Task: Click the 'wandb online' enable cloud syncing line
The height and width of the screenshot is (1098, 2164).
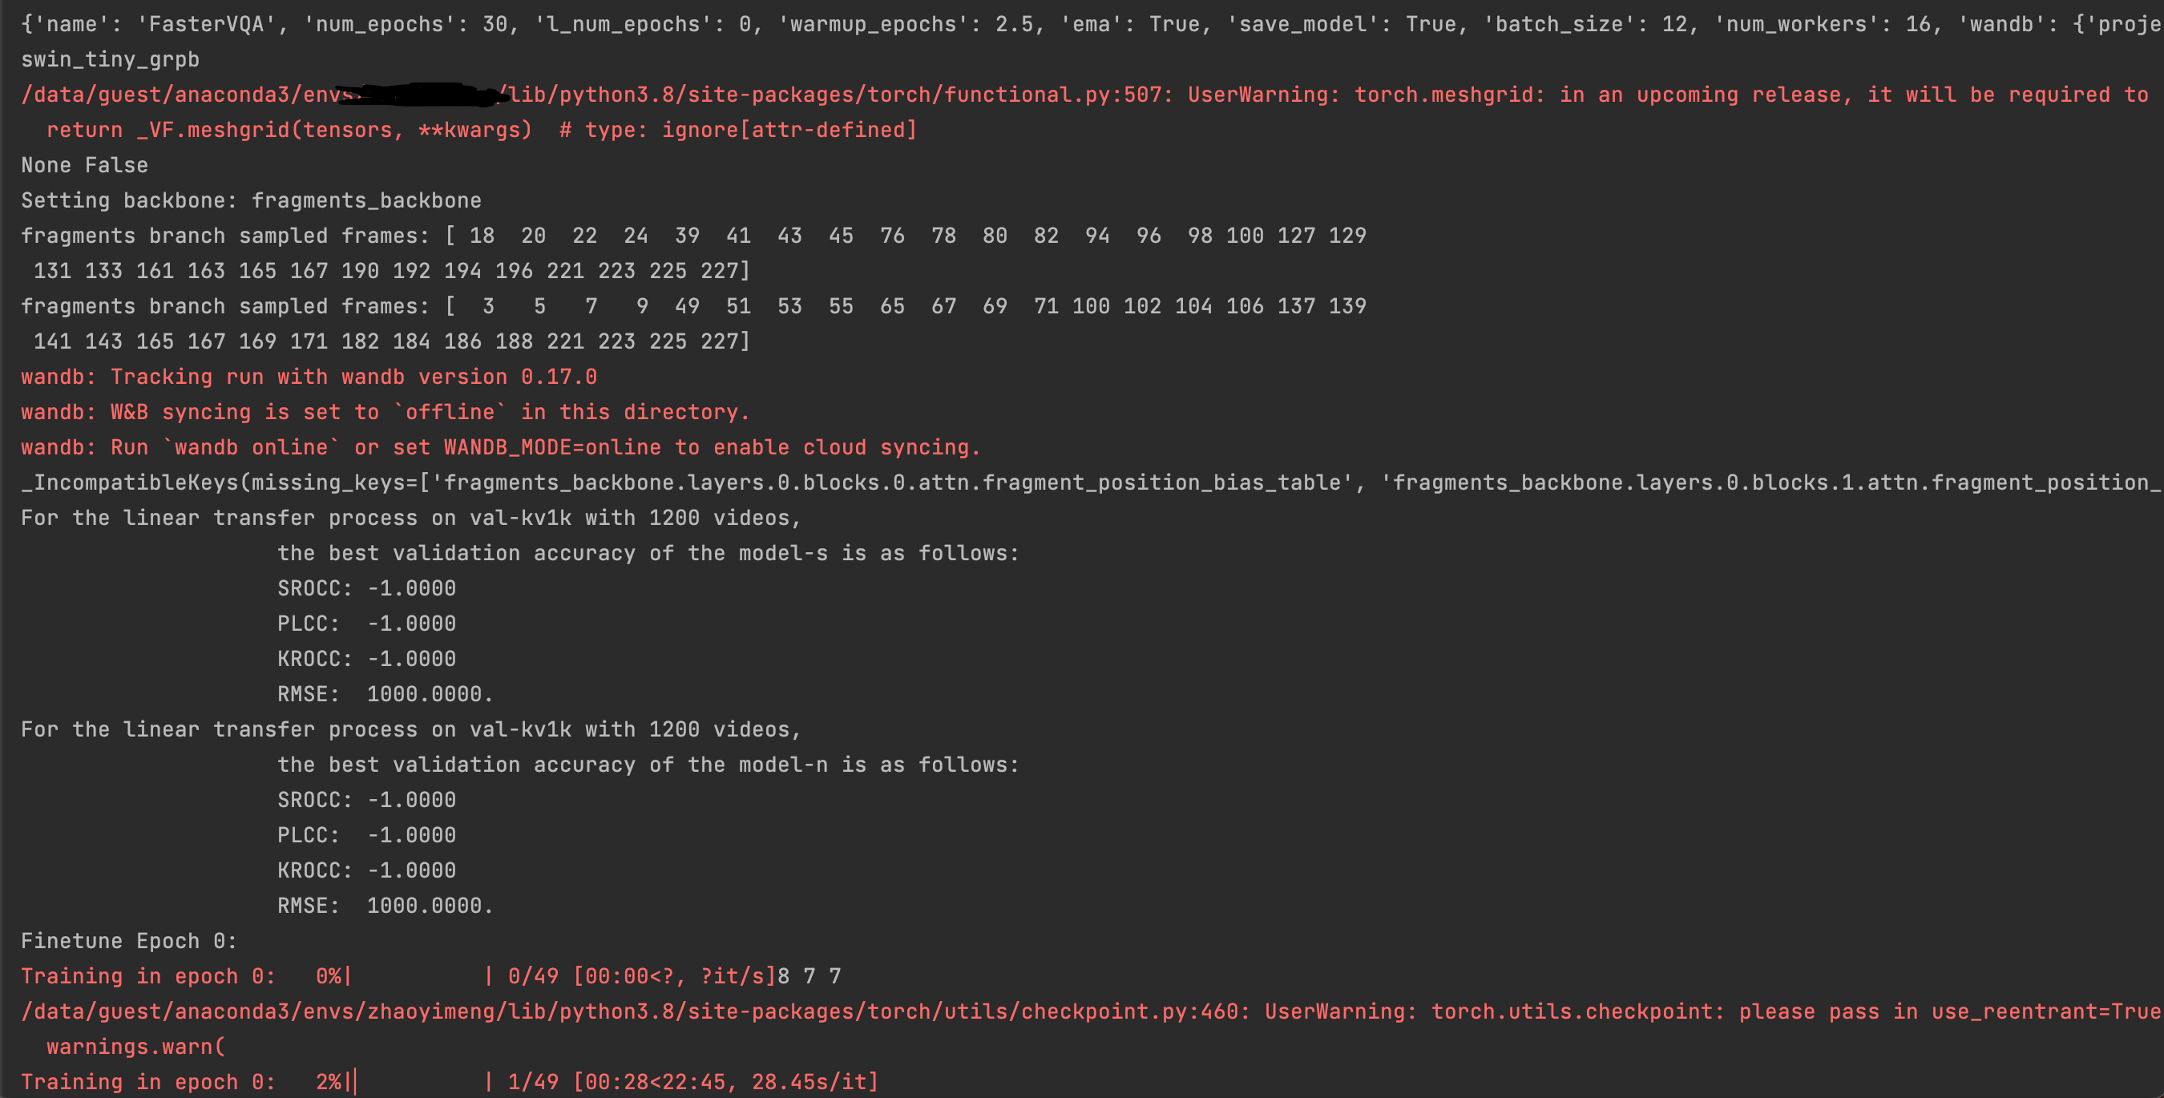Action: coord(501,448)
